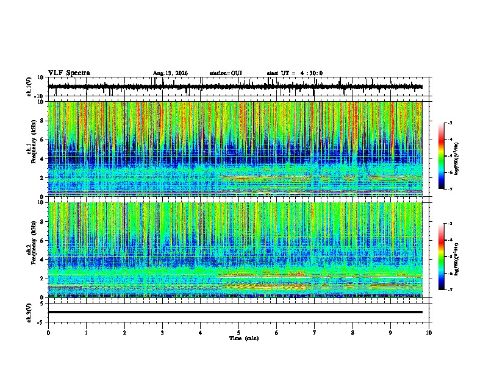Click the "2" kHz tick on the ch.2 frequency axis
Viewport: 483px width, 373px height.
(x=42, y=279)
